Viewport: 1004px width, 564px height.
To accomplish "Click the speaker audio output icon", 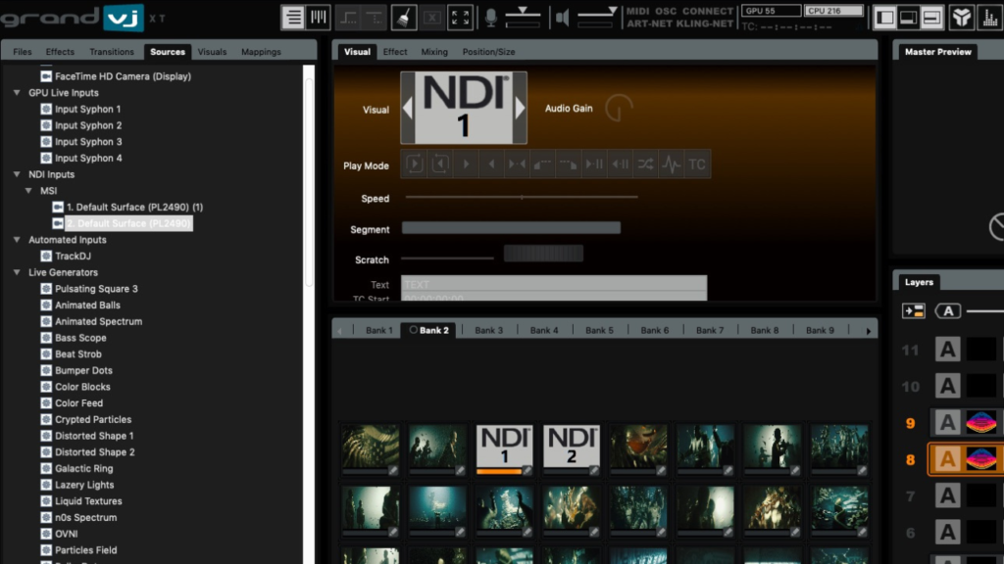I will pyautogui.click(x=562, y=17).
